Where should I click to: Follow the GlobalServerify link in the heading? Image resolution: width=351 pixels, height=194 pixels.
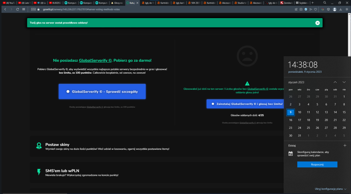pos(95,60)
